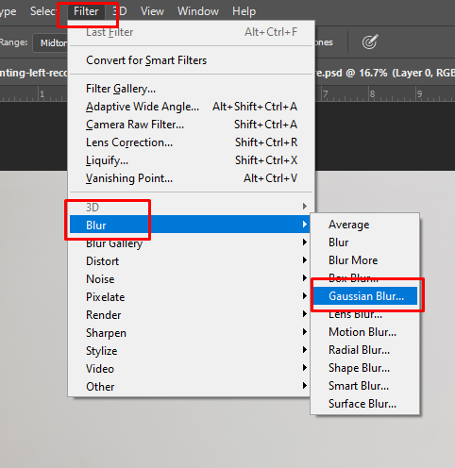This screenshot has height=468, width=455.
Task: Expand the Pixelate submenu
Action: (190, 297)
